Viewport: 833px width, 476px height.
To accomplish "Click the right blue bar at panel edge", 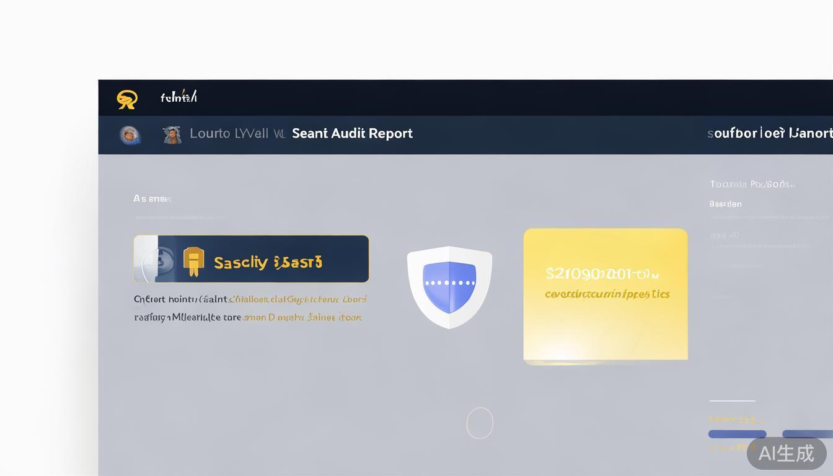I will click(808, 434).
